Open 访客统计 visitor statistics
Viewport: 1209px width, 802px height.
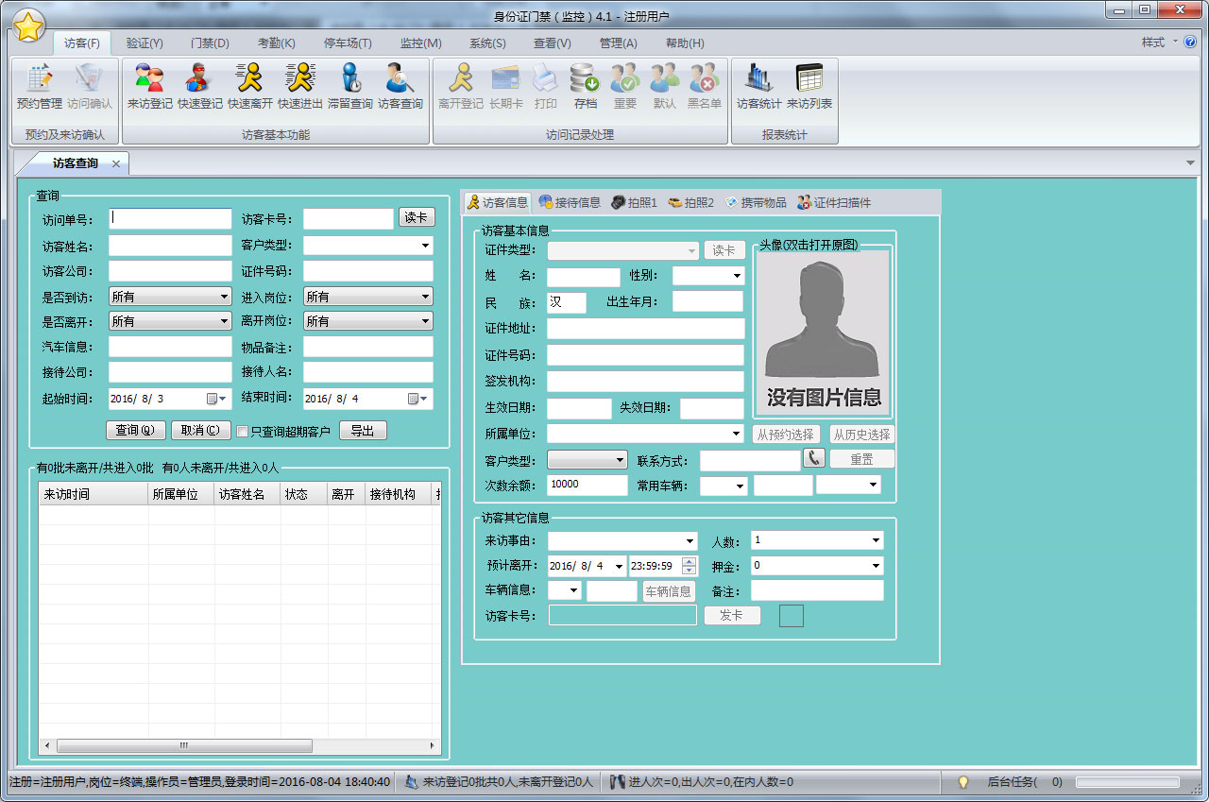pyautogui.click(x=759, y=87)
